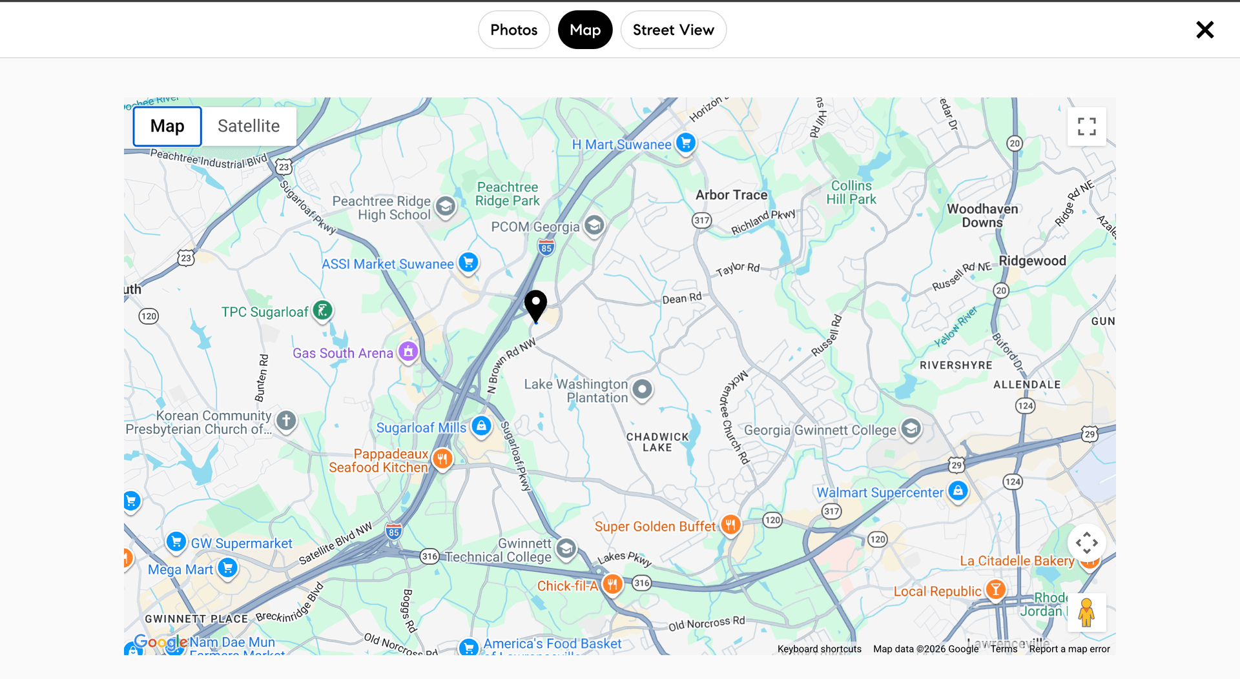Click Peachtree Ridge High School icon
This screenshot has height=679, width=1240.
coord(445,207)
